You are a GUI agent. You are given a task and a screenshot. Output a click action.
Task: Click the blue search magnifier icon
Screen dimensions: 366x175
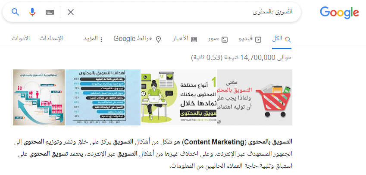click(15, 12)
